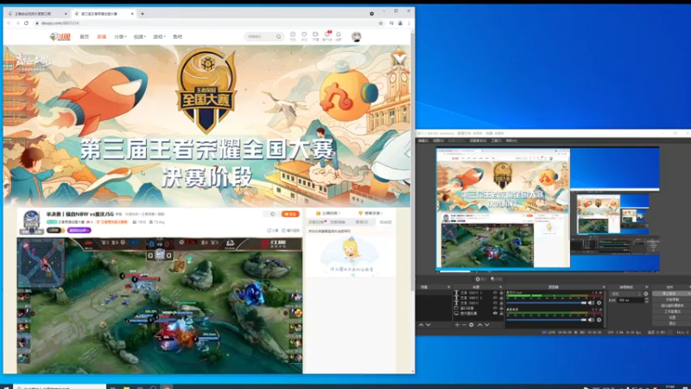Move the selected OBS source down
Viewport: 691px width, 389px height.
click(x=486, y=325)
